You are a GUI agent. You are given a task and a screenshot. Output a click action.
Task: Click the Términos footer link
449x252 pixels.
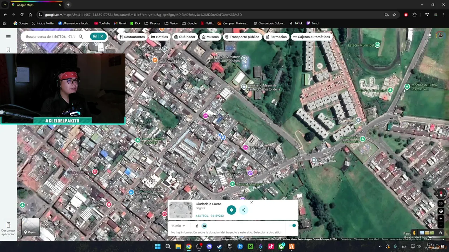coord(359,239)
